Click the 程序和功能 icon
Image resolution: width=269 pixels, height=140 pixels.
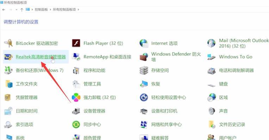pyautogui.click(x=76, y=70)
